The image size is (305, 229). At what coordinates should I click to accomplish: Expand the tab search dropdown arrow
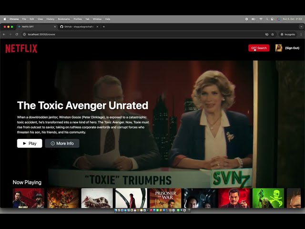pyautogui.click(x=301, y=27)
